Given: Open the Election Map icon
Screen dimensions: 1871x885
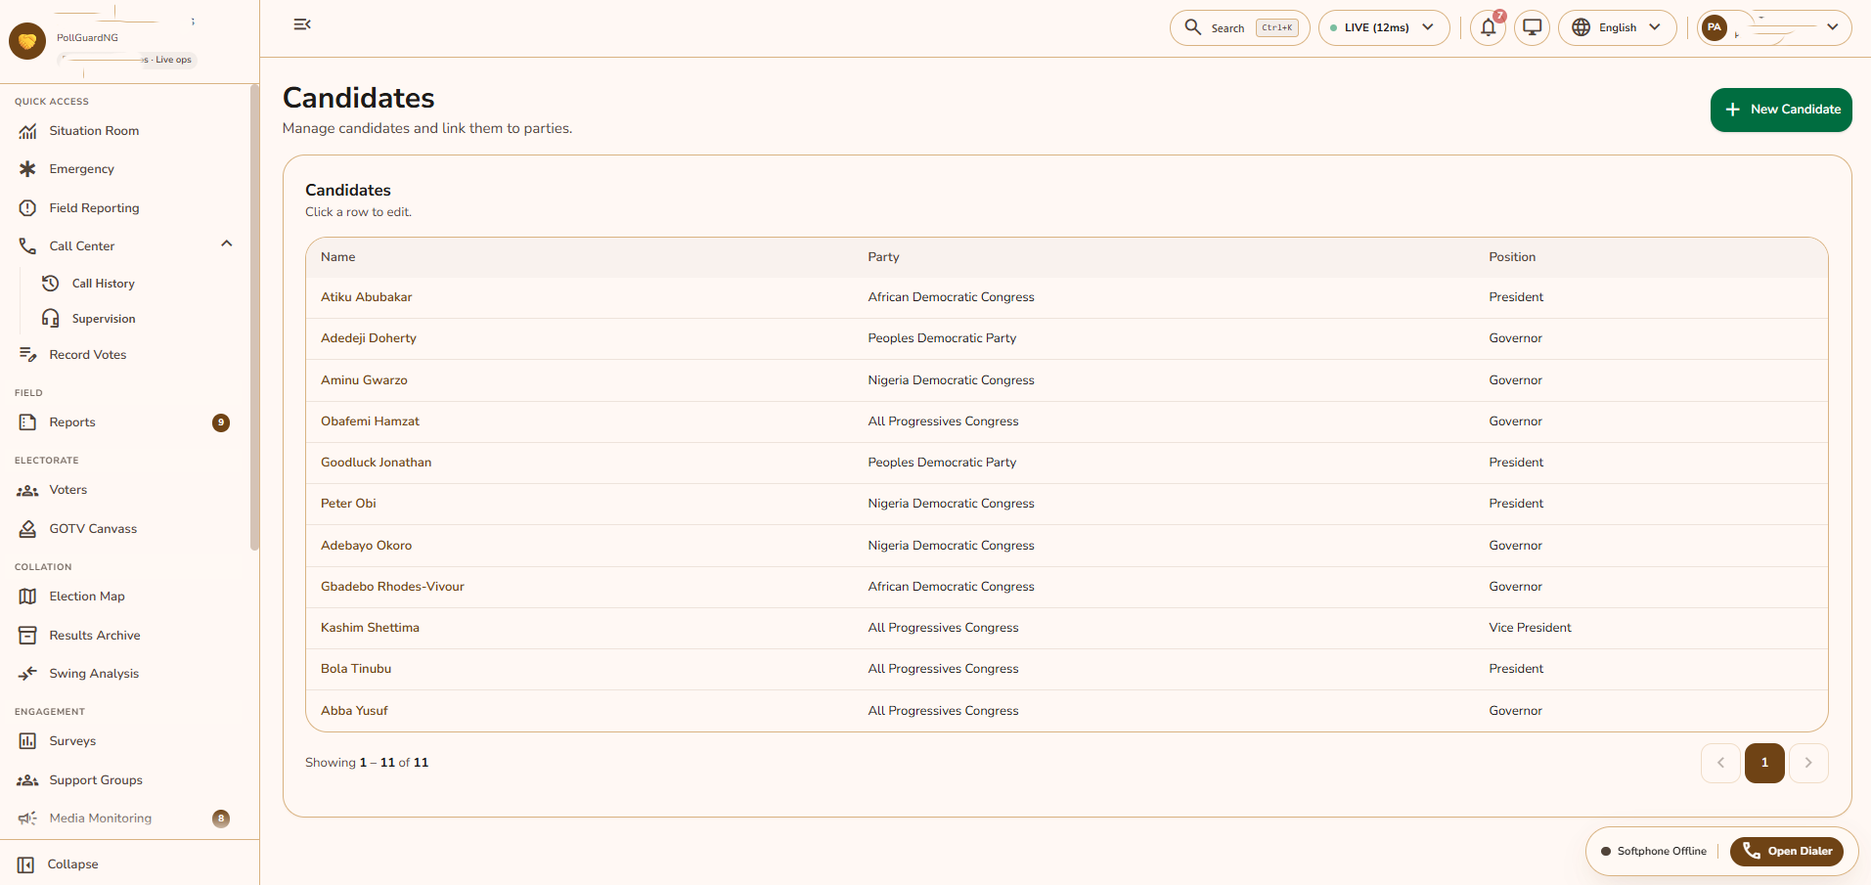Looking at the screenshot, I should (x=27, y=597).
